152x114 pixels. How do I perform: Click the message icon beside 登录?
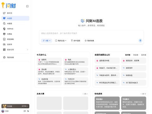click(x=25, y=111)
